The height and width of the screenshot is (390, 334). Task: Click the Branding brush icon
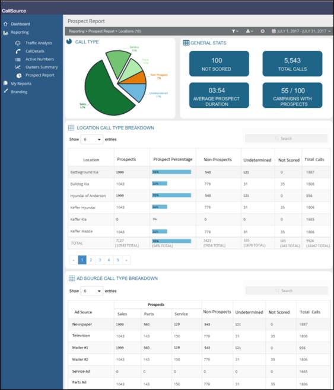click(5, 91)
